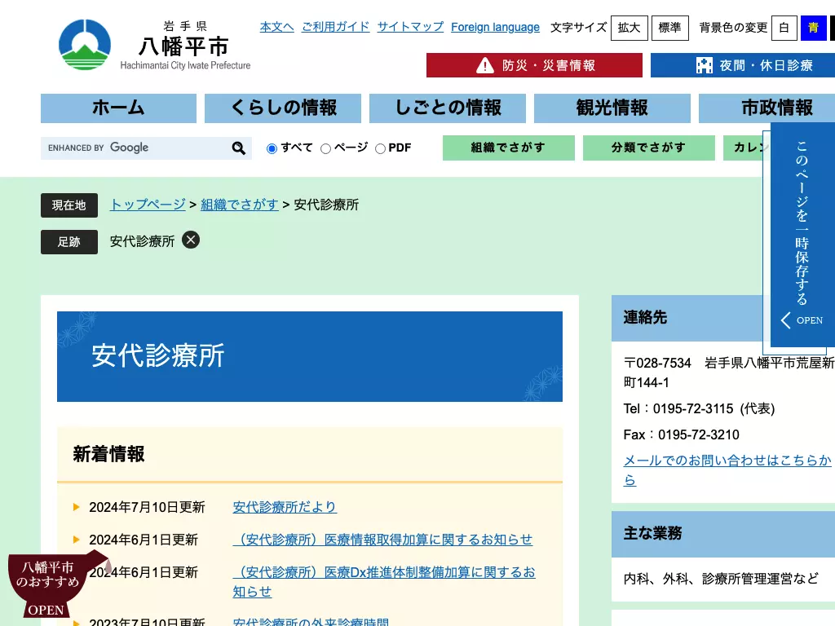This screenshot has width=835, height=626.
Task: Click the warning triangle in 防災・災害情報
Action: (484, 65)
